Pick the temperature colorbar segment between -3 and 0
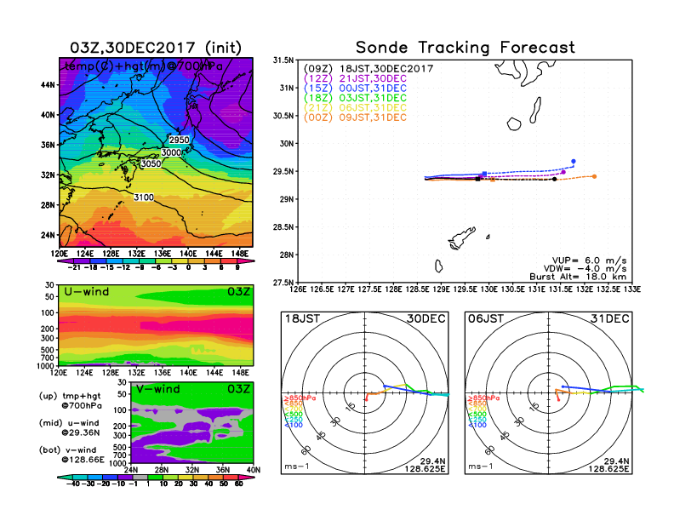Image resolution: width=674 pixels, height=521 pixels. click(180, 261)
